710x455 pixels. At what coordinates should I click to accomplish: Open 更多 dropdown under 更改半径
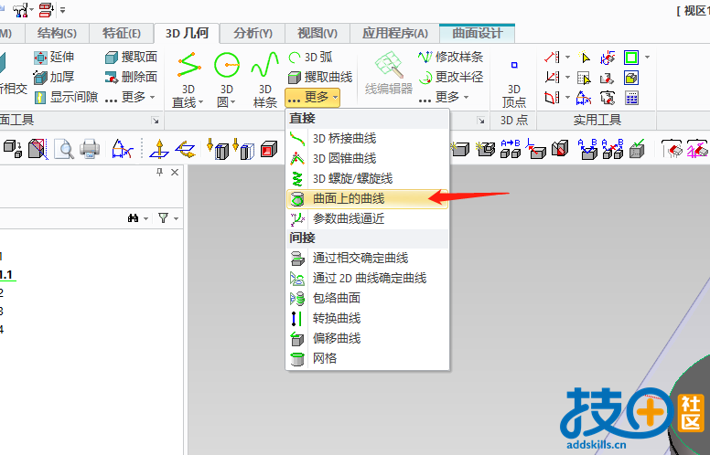click(444, 97)
